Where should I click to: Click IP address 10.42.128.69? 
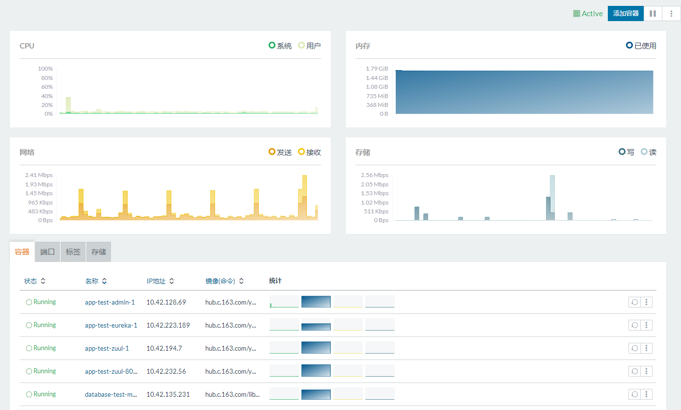(x=166, y=302)
